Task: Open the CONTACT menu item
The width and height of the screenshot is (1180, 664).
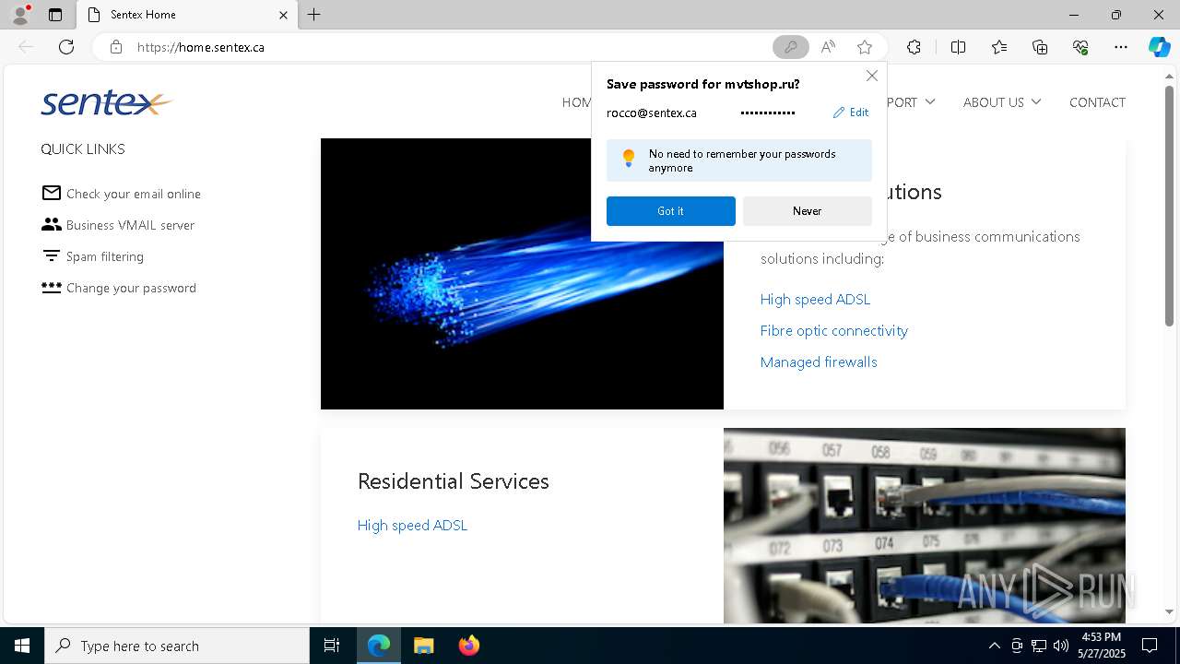Action: click(1097, 102)
